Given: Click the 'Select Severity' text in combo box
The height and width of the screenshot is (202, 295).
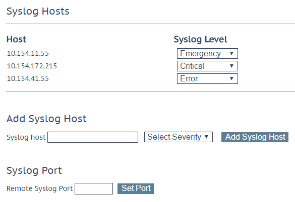Looking at the screenshot, I should tap(174, 137).
